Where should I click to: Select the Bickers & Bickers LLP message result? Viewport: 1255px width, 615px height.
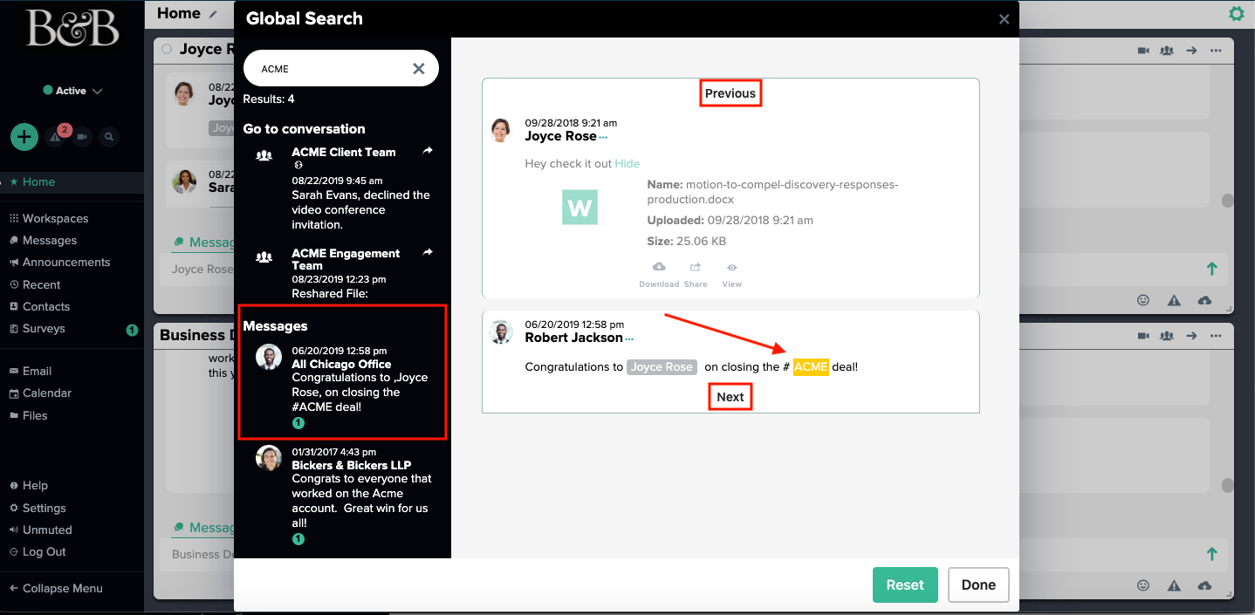pyautogui.click(x=342, y=496)
